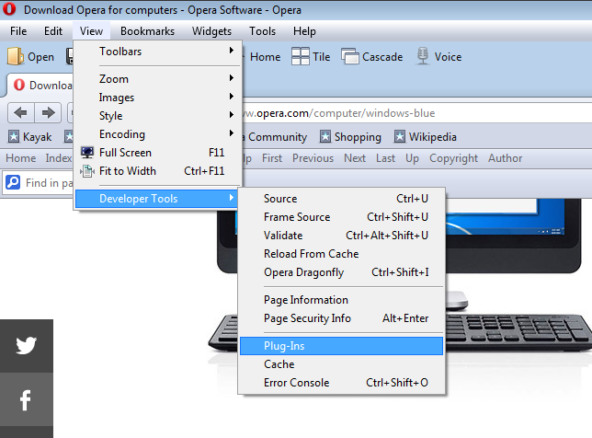Open a file with the Open folder icon
592x438 pixels.
(15, 56)
